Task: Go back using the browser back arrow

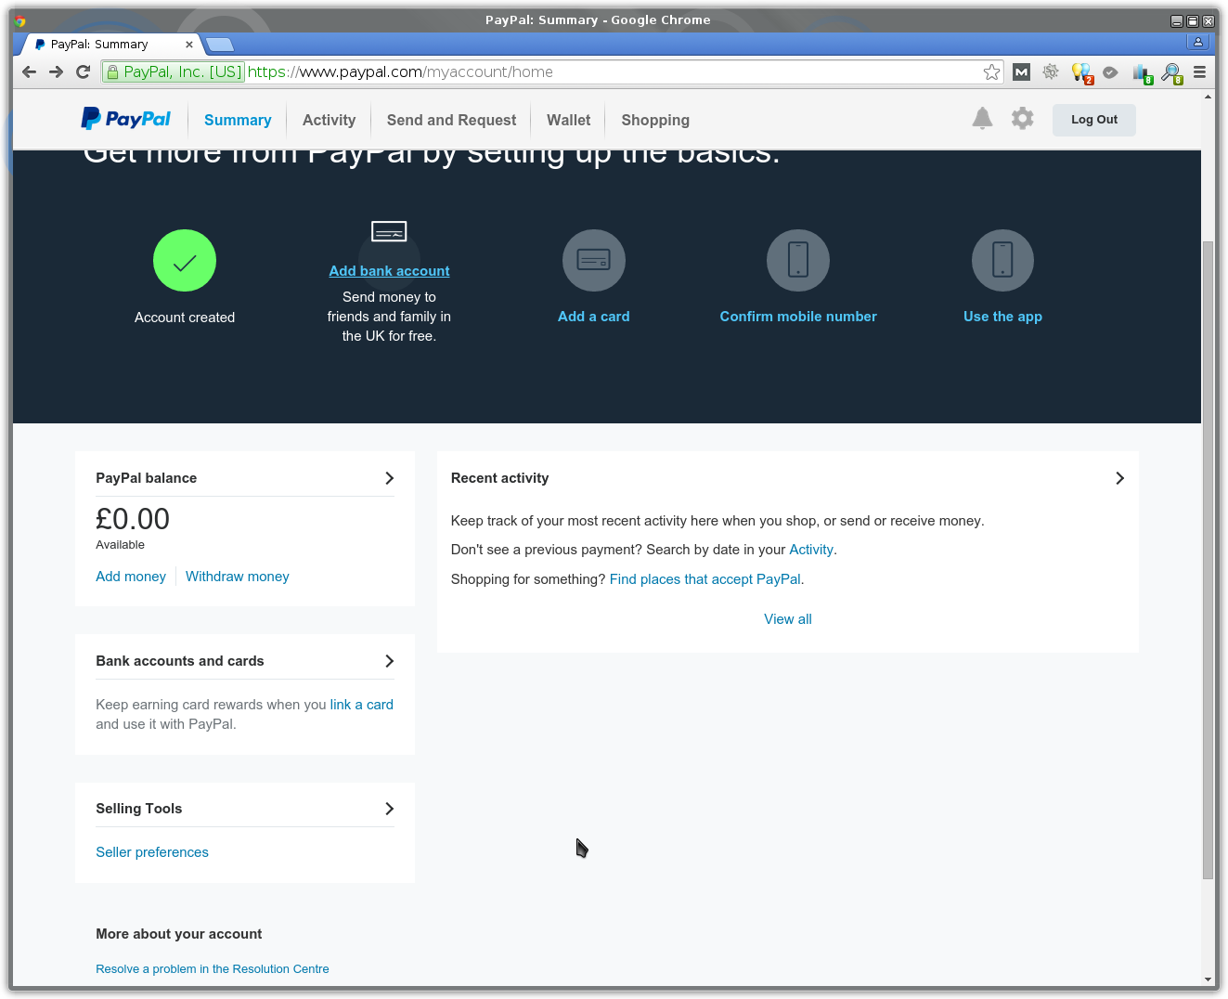Action: tap(29, 71)
